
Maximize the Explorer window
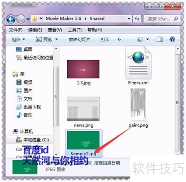(x=159, y=6)
